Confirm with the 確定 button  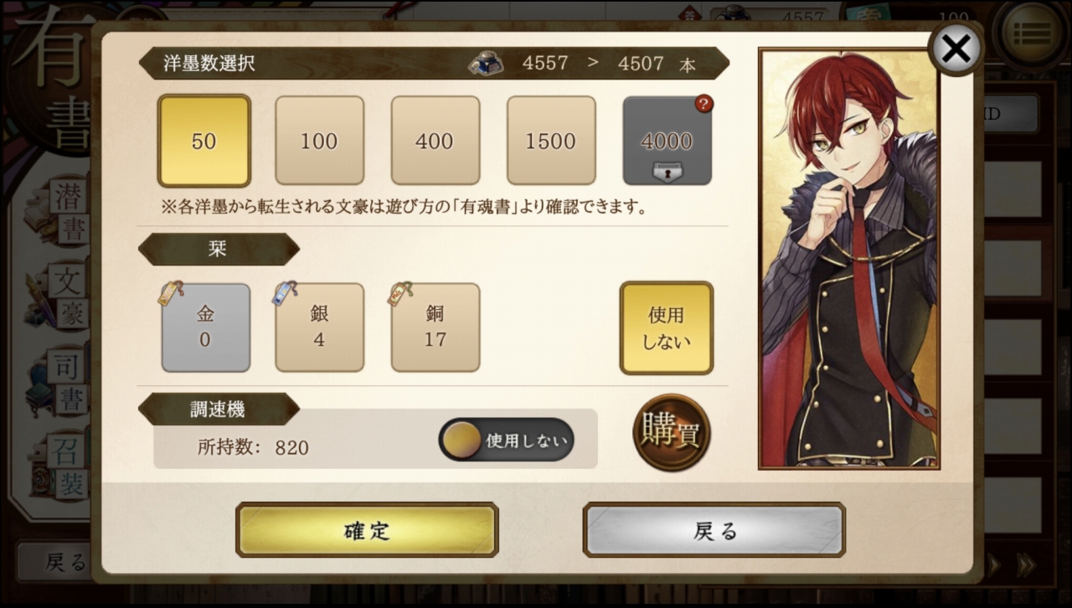click(x=367, y=530)
